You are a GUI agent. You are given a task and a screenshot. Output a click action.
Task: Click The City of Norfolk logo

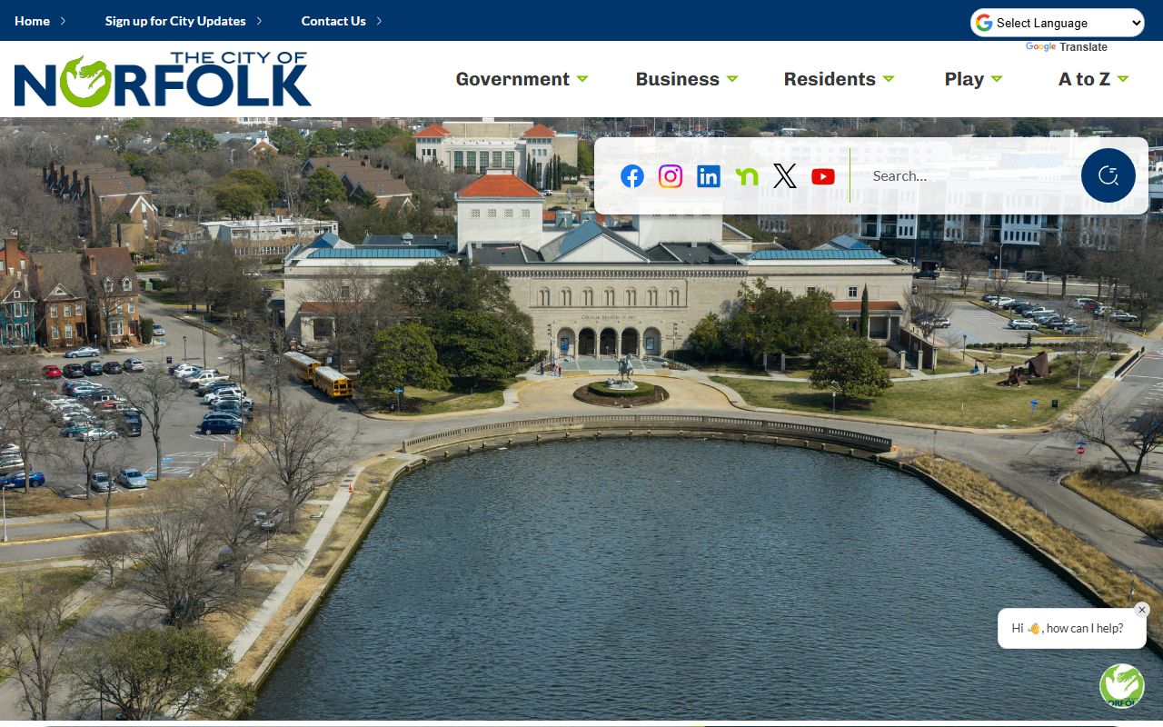(163, 79)
